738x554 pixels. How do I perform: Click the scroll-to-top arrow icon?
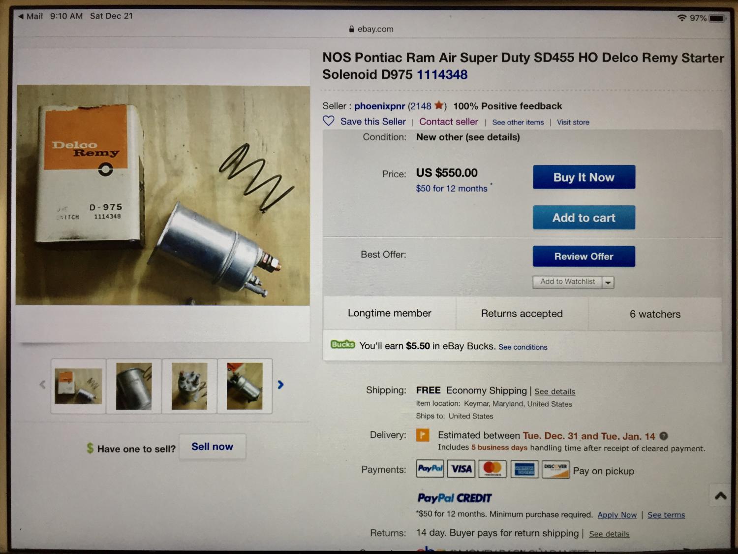pyautogui.click(x=720, y=496)
